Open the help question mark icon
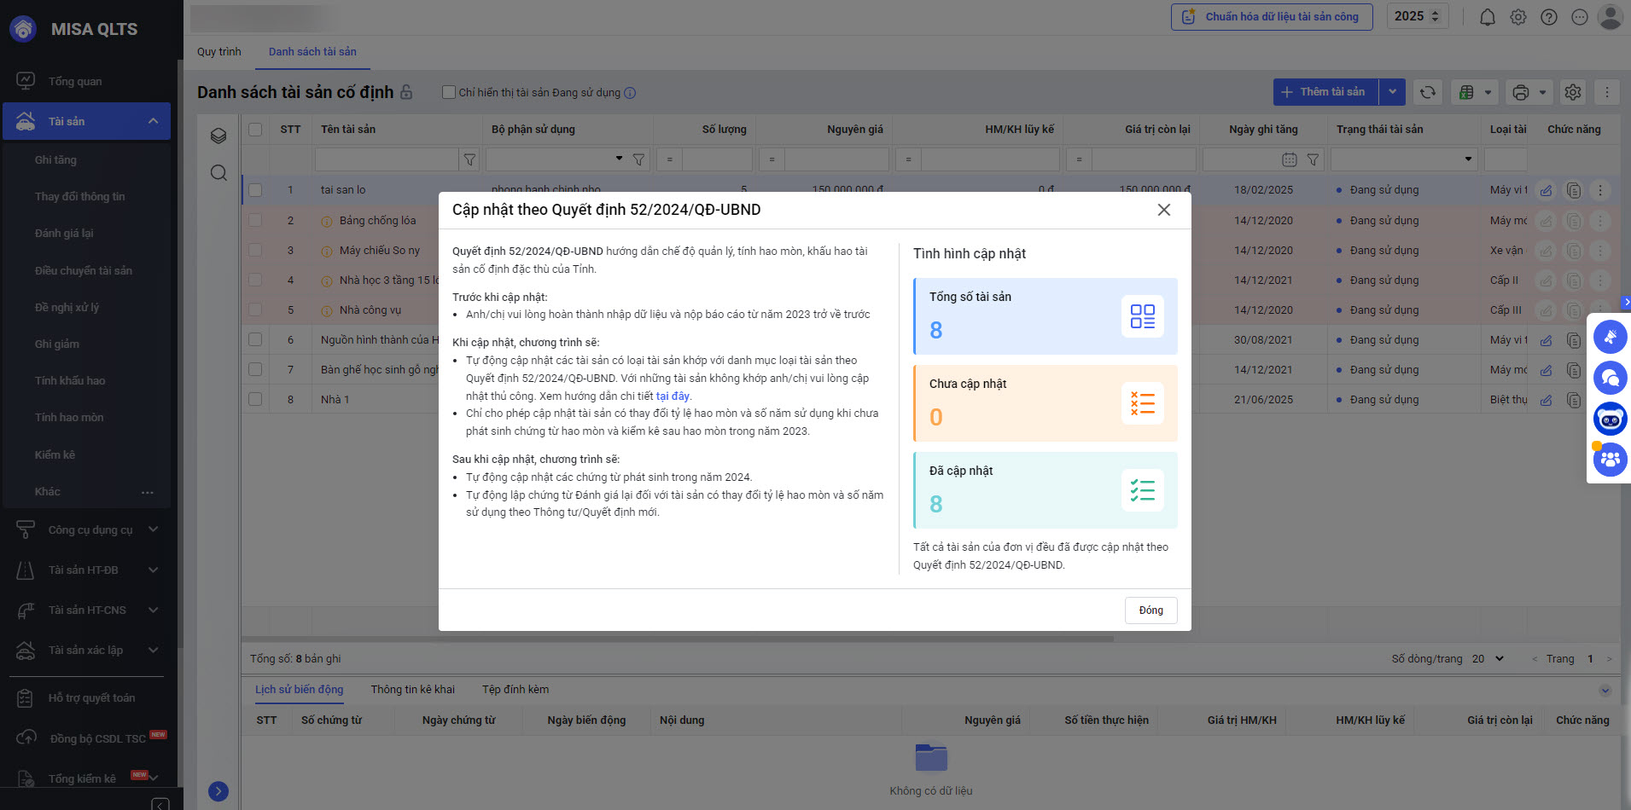The width and height of the screenshot is (1631, 810). [1548, 17]
